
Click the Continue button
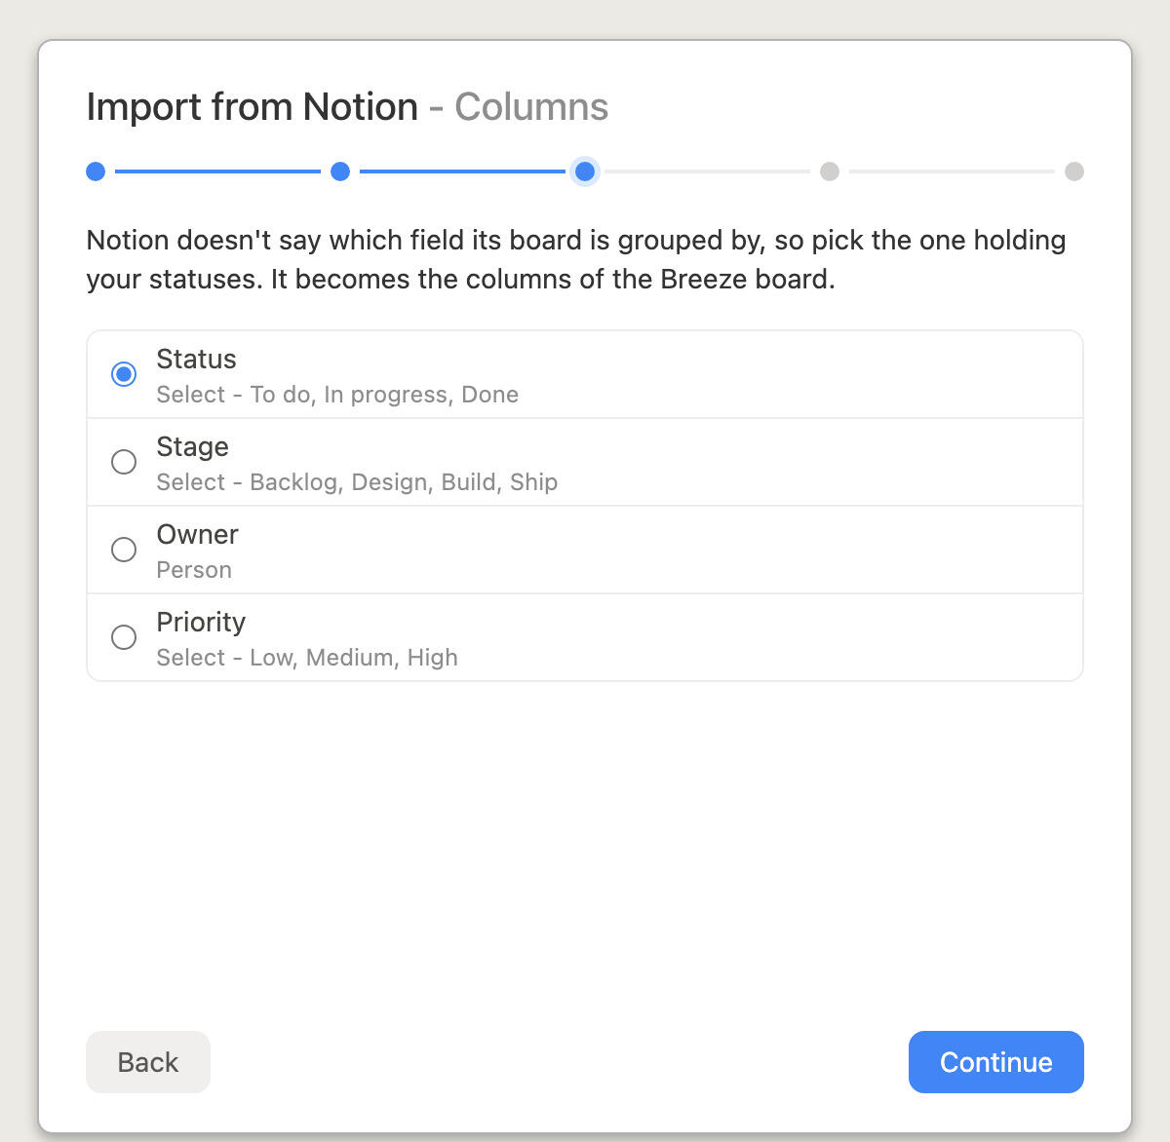pos(995,1062)
